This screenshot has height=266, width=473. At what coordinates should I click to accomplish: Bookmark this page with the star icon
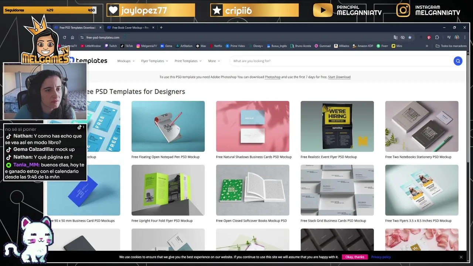coord(410,37)
